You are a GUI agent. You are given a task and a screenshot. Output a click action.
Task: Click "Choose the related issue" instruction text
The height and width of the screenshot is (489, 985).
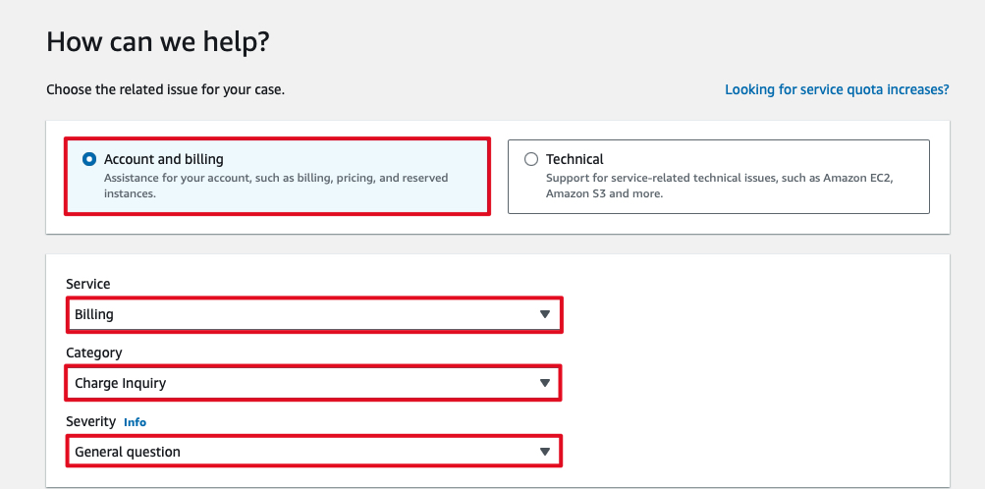pyautogui.click(x=165, y=89)
